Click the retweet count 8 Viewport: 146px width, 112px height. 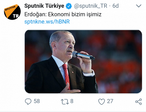click(x=72, y=101)
